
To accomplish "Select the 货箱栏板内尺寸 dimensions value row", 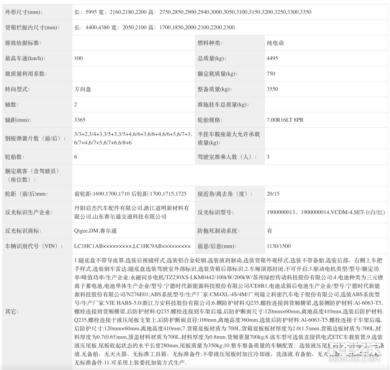I will [154, 28].
